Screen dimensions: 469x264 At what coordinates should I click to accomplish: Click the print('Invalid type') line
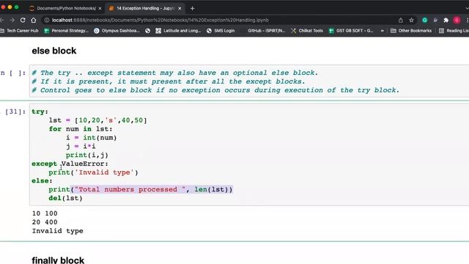(93, 172)
